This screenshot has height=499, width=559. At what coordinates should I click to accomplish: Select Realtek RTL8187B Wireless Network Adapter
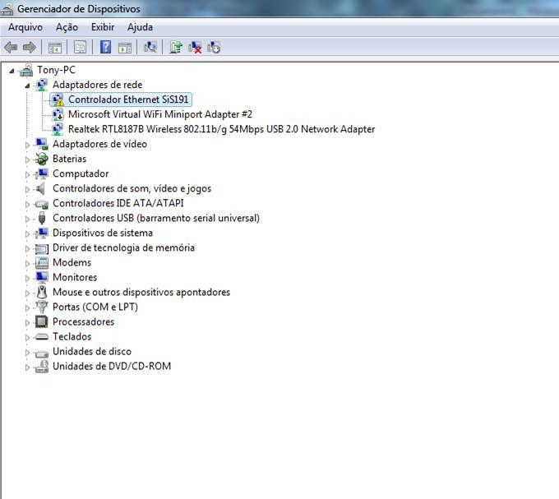click(x=221, y=129)
